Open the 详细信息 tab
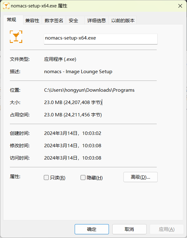187x238 pixels. pos(97,20)
